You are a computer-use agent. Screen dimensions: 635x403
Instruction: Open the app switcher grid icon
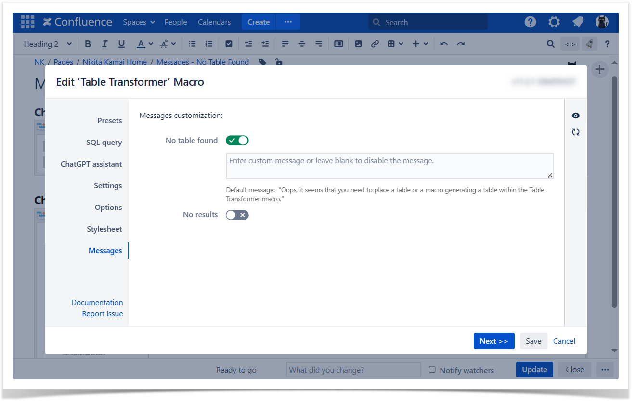27,22
